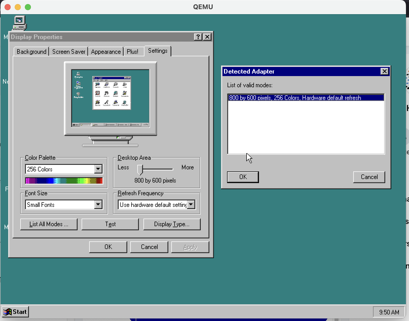Close the Detected Adapter dialog
The height and width of the screenshot is (321, 409).
coord(384,72)
